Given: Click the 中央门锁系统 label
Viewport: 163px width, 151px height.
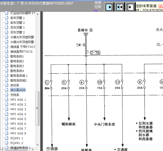Looking at the screenshot, I should (x=105, y=124).
